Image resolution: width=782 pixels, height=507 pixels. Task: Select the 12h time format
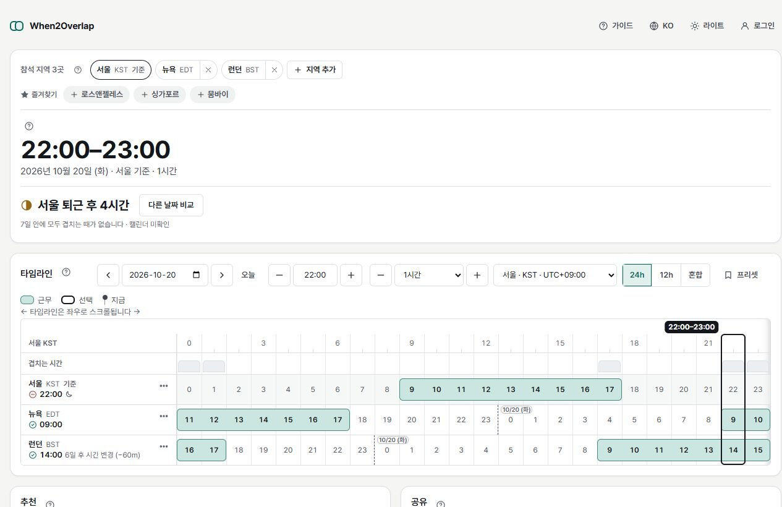666,275
